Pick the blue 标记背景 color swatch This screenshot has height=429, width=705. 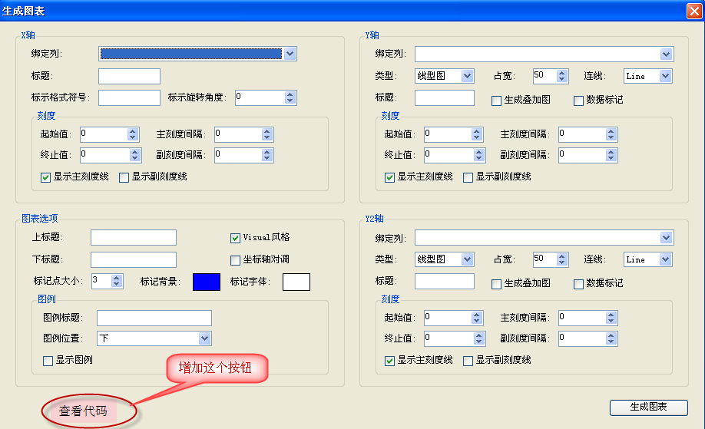(x=206, y=282)
